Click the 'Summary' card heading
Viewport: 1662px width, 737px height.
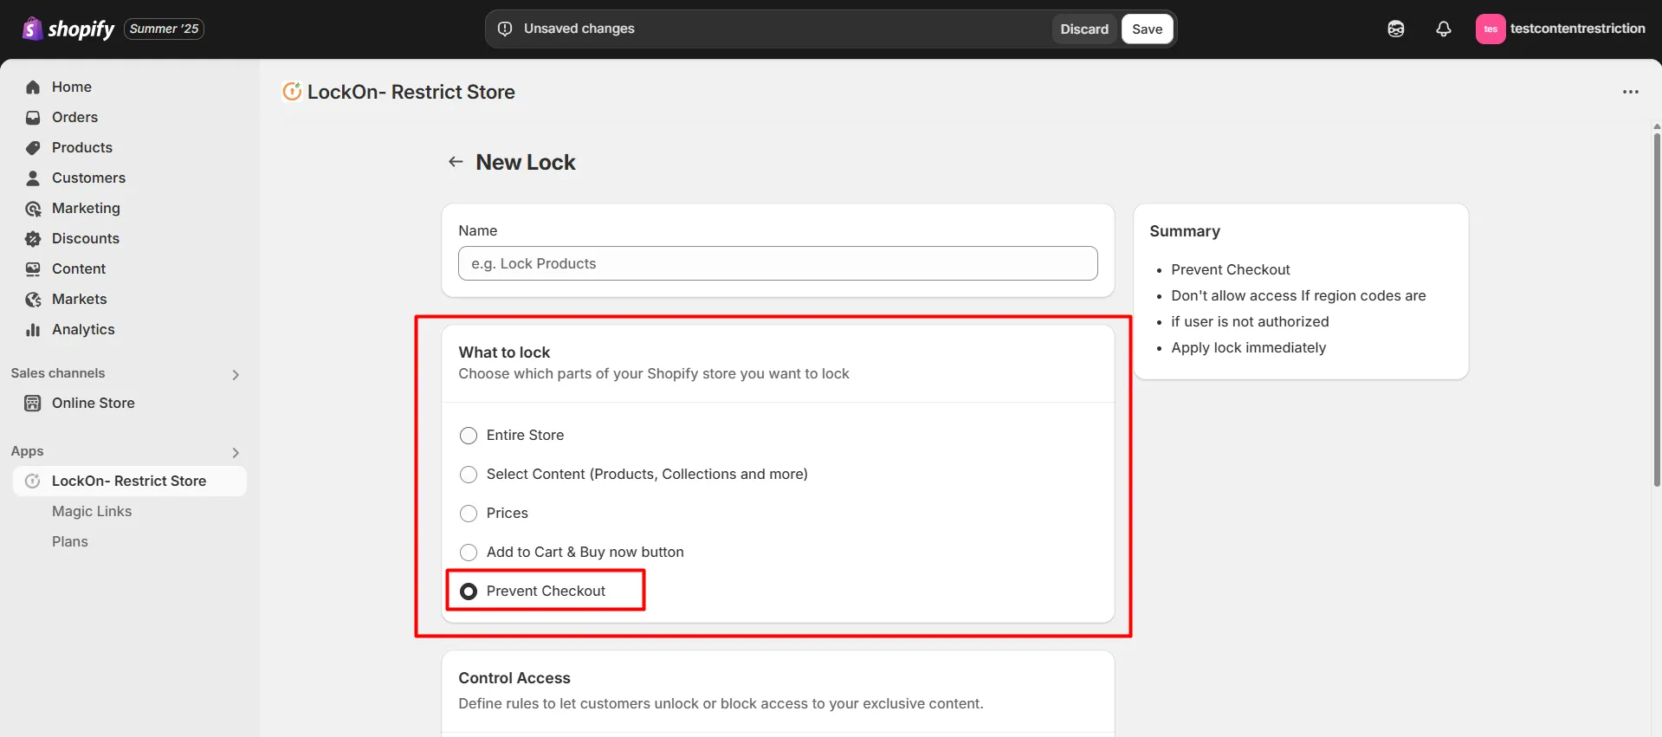pos(1185,231)
